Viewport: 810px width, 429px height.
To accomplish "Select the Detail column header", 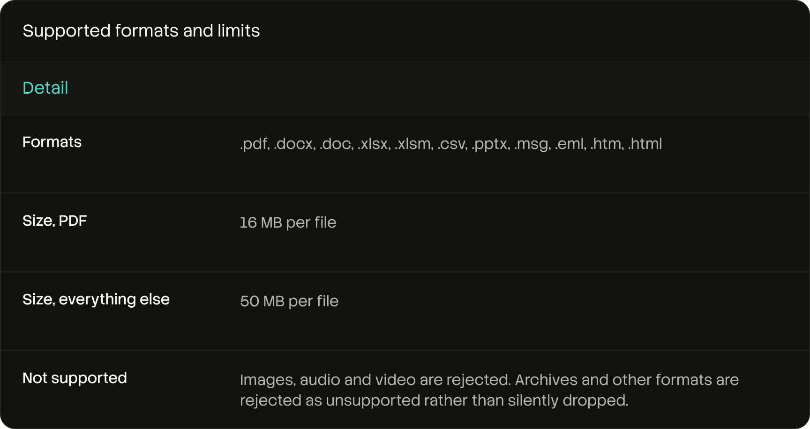I will (45, 88).
